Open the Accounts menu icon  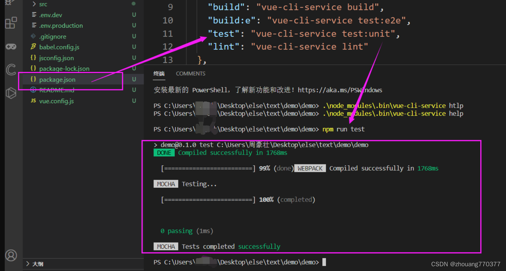(x=11, y=255)
